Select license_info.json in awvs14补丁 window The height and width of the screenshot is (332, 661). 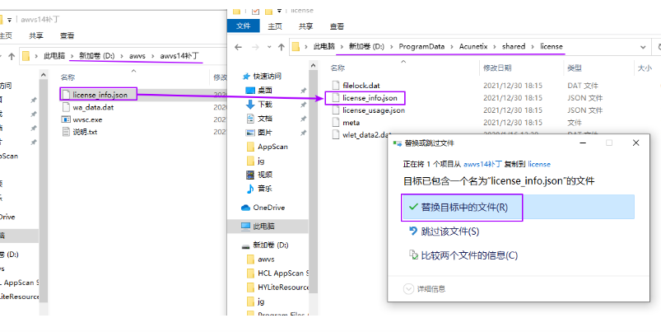click(x=99, y=95)
